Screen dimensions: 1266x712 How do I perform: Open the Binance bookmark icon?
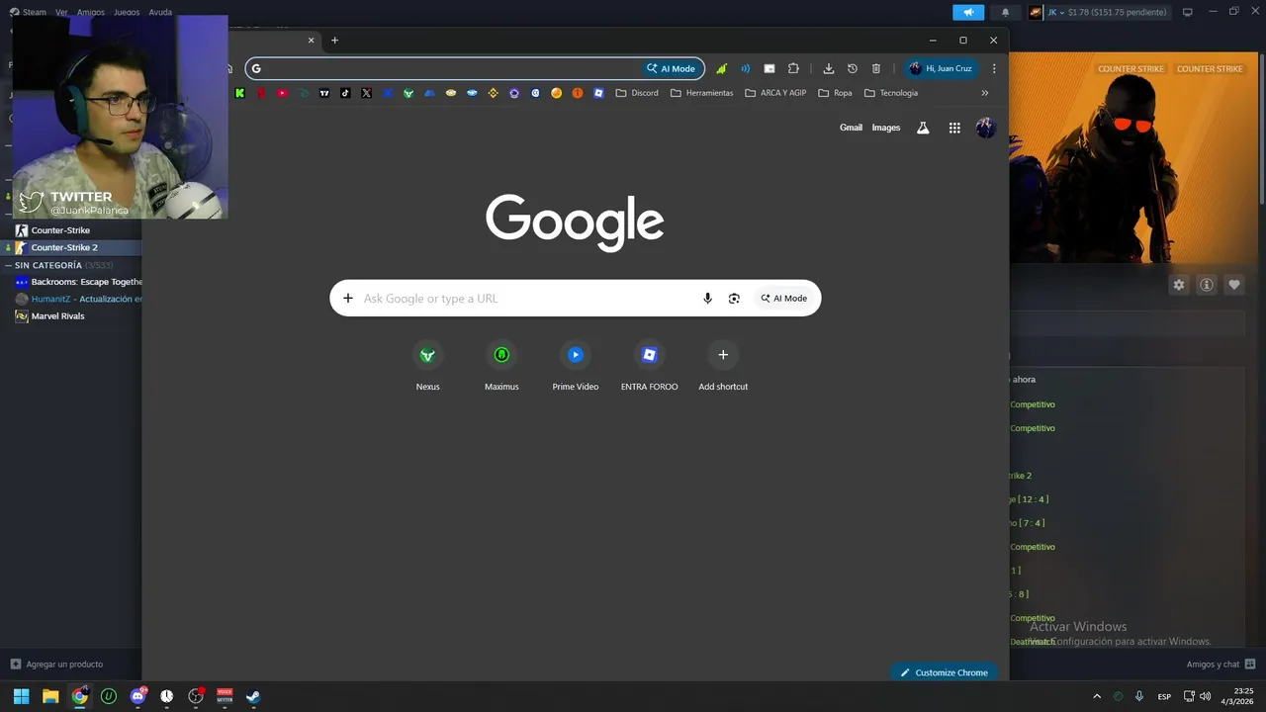coord(493,93)
